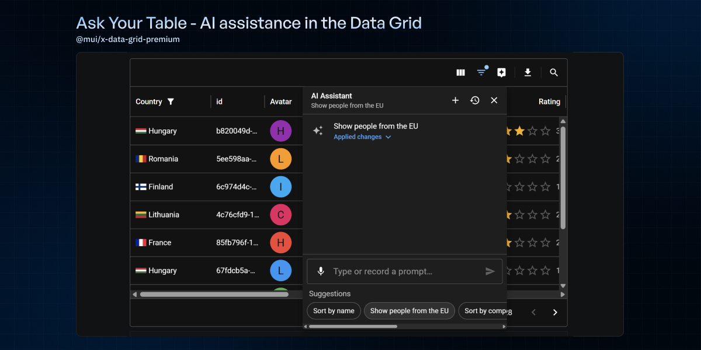701x350 pixels.
Task: Toggle the AI Assistant toolbar icon
Action: point(501,73)
